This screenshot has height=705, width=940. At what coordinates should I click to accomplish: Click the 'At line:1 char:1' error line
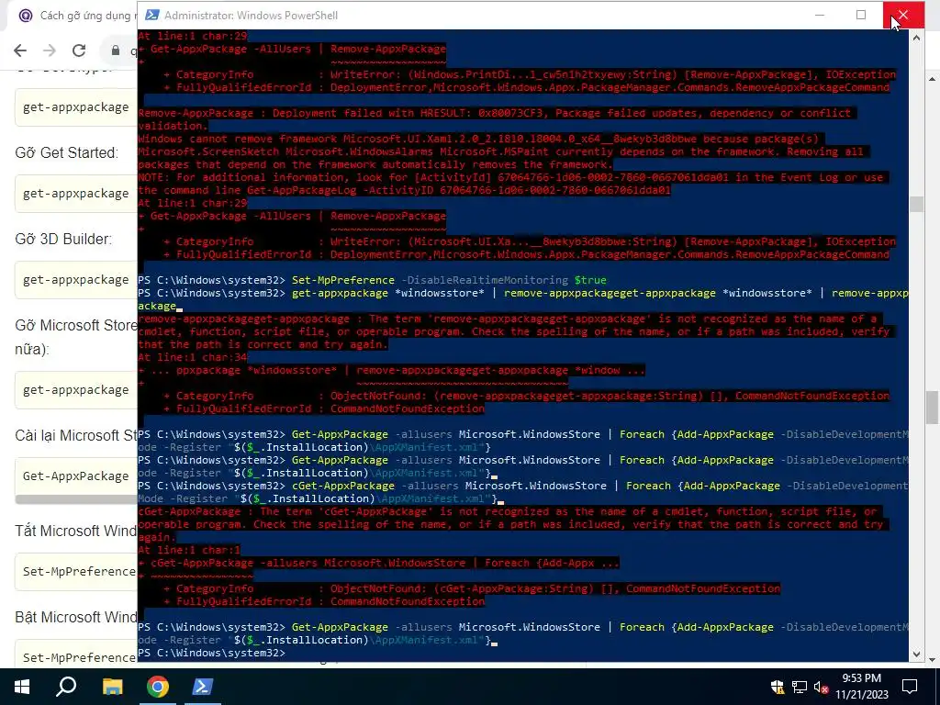point(189,551)
